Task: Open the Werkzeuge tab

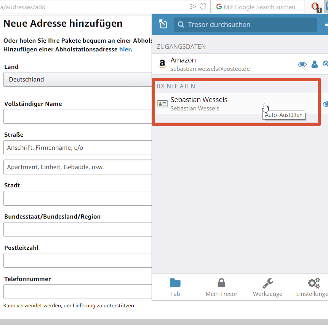Action: [267, 287]
